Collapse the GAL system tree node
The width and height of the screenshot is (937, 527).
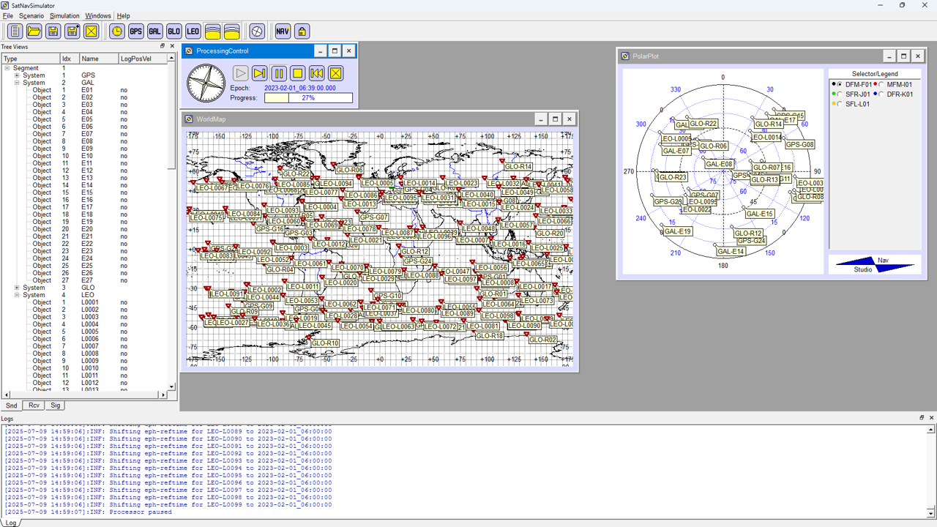[x=17, y=83]
